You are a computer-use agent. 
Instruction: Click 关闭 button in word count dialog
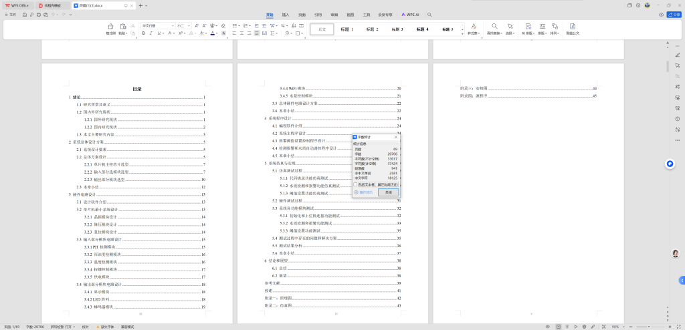click(388, 192)
